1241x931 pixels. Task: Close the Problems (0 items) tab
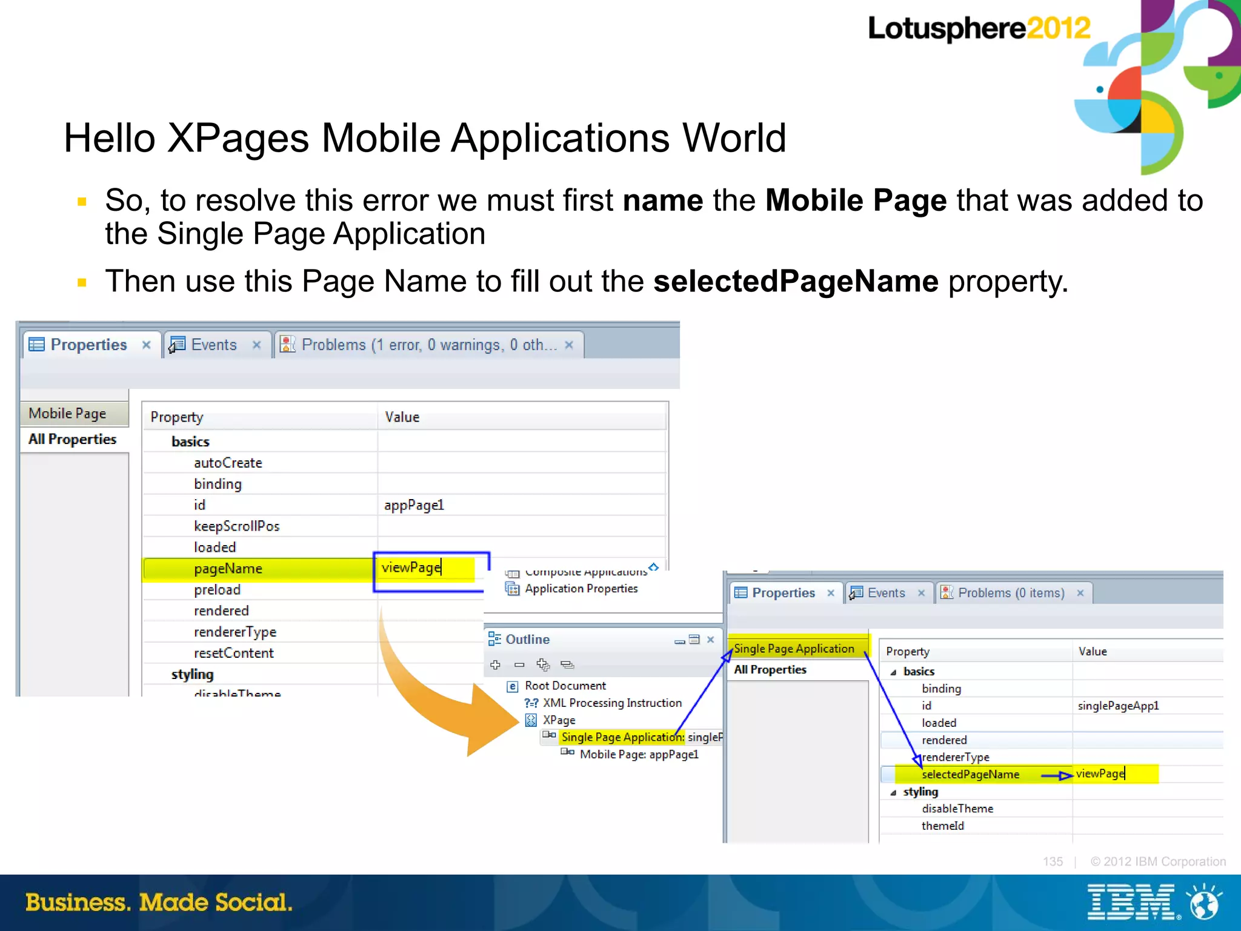click(x=1080, y=593)
